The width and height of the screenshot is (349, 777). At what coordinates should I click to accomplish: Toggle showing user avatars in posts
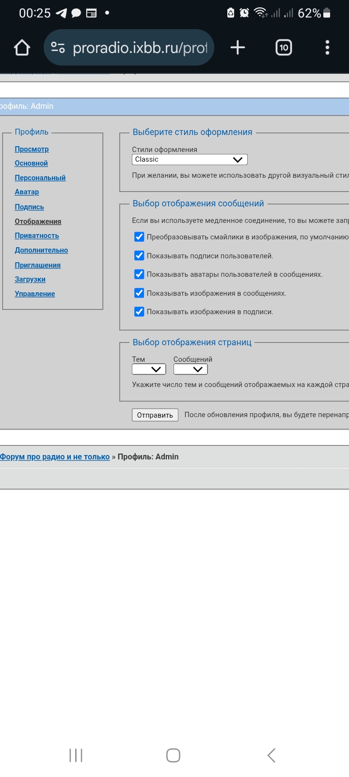tap(139, 274)
